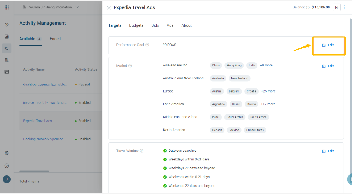Screen dimensions: 352x194
Task: Click the Activity Status column header
Action: click(86, 69)
